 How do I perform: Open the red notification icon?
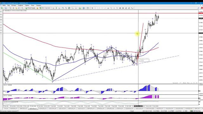202,8
